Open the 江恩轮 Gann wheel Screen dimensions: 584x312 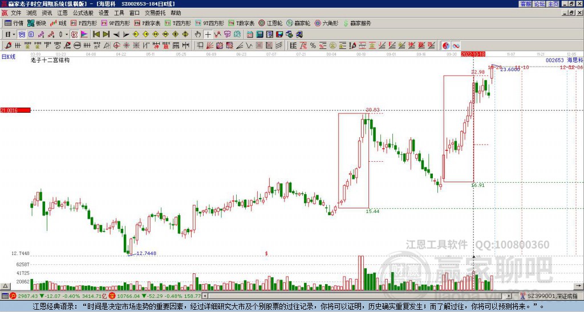pyautogui.click(x=270, y=23)
